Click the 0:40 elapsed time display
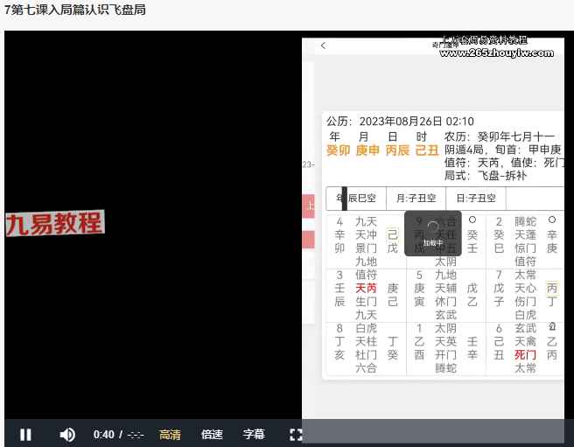 click(x=104, y=434)
